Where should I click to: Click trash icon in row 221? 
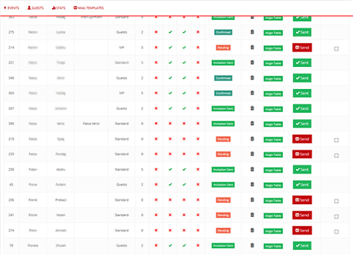pyautogui.click(x=252, y=62)
